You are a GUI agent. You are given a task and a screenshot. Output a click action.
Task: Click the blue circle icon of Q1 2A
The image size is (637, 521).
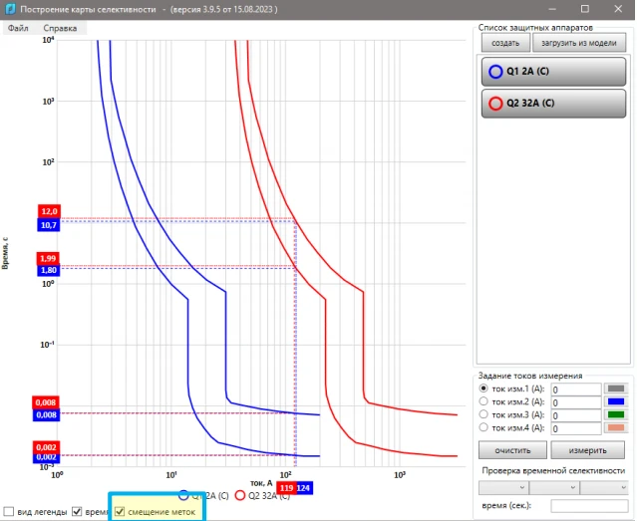click(x=495, y=72)
